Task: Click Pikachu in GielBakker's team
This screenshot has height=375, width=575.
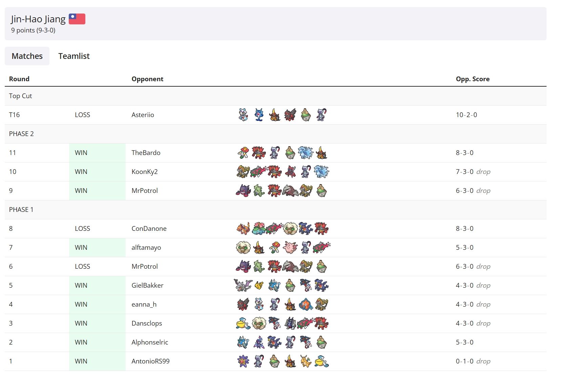Action: point(259,285)
